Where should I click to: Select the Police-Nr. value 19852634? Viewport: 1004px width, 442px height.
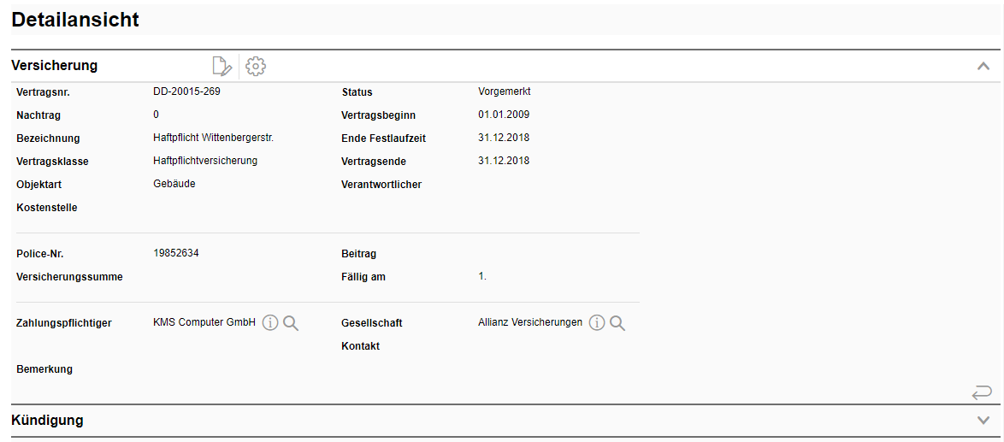click(x=176, y=253)
